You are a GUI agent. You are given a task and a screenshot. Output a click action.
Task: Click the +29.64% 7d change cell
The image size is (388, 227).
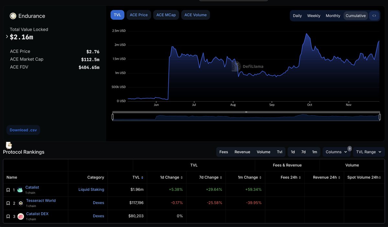tap(214, 190)
